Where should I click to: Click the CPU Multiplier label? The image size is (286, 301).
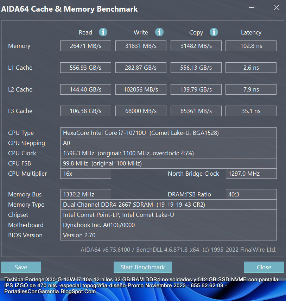27,174
